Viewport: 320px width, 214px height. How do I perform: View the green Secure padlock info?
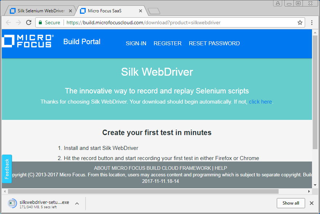coord(49,22)
